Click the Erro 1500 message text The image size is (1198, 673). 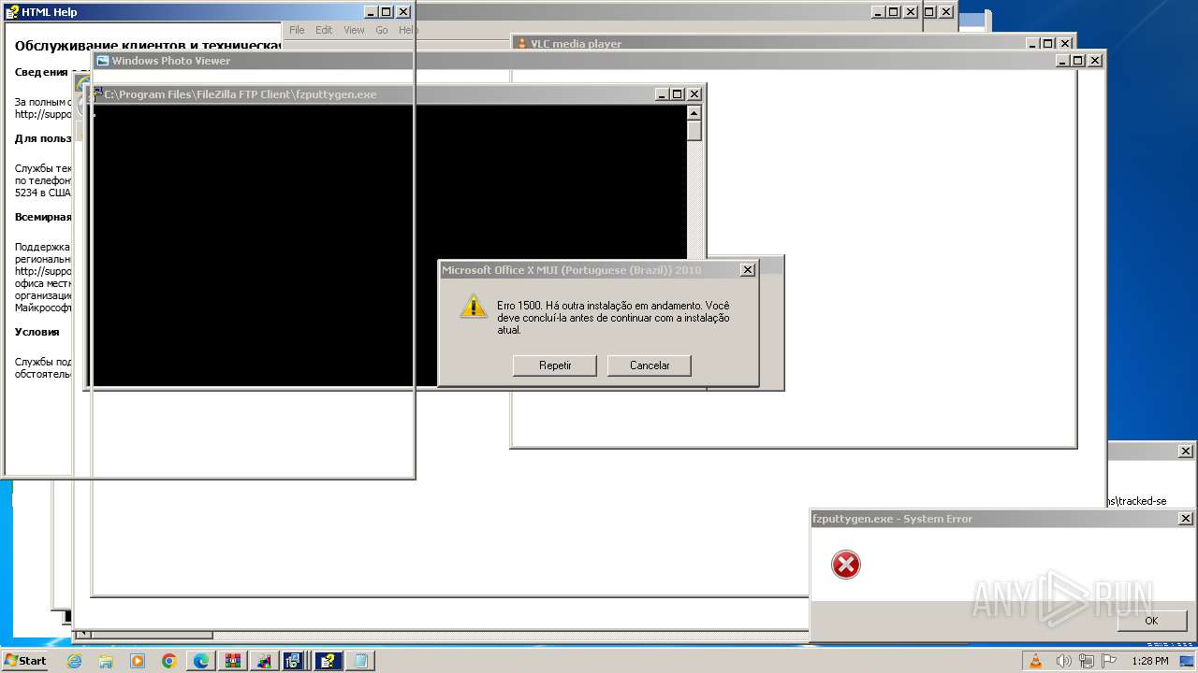[613, 318]
